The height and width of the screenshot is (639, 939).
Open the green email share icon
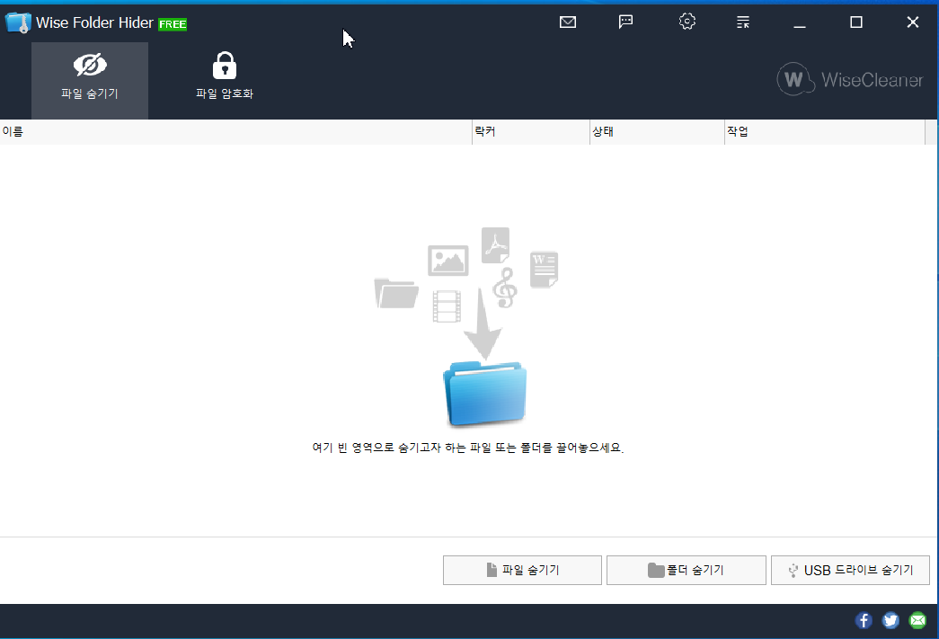pyautogui.click(x=917, y=620)
